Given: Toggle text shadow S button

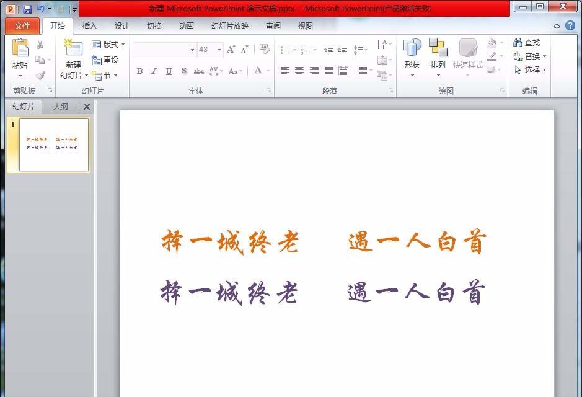Looking at the screenshot, I should click(x=183, y=71).
